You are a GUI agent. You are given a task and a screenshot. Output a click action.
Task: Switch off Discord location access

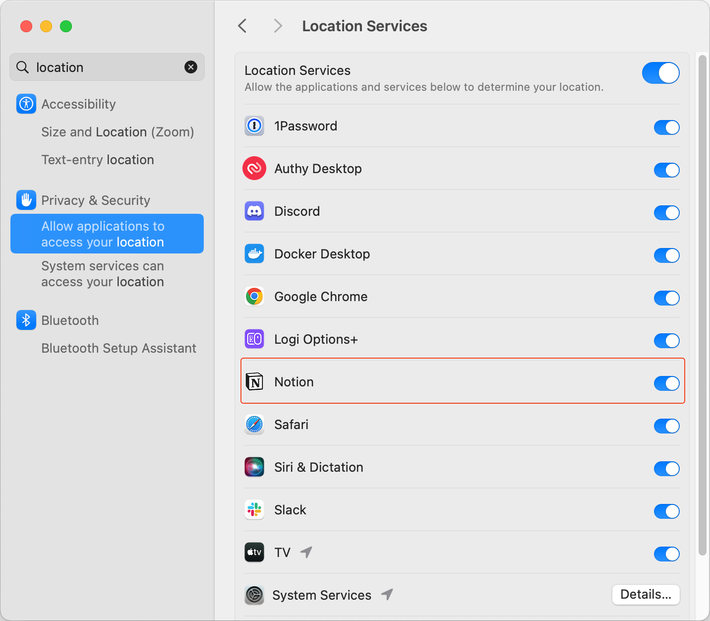pos(667,213)
